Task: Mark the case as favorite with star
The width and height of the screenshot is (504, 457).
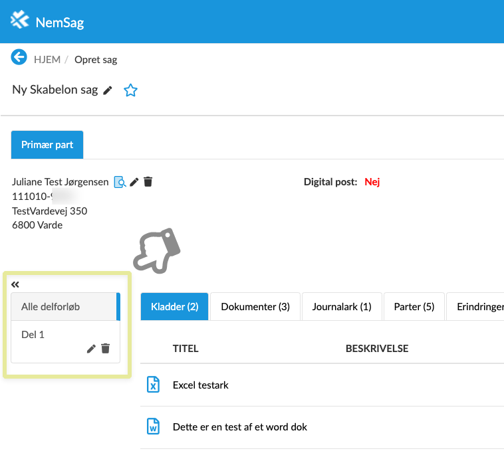Action: [x=130, y=90]
